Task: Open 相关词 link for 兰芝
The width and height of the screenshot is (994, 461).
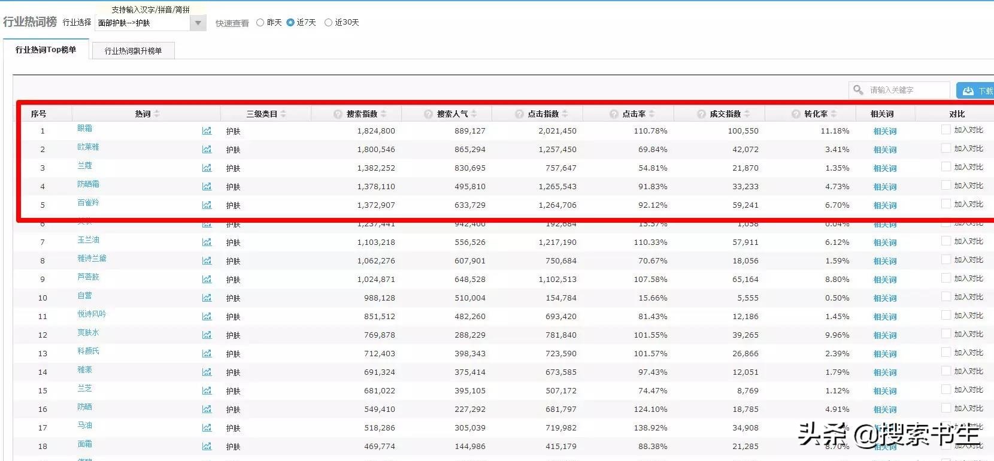Action: point(884,391)
